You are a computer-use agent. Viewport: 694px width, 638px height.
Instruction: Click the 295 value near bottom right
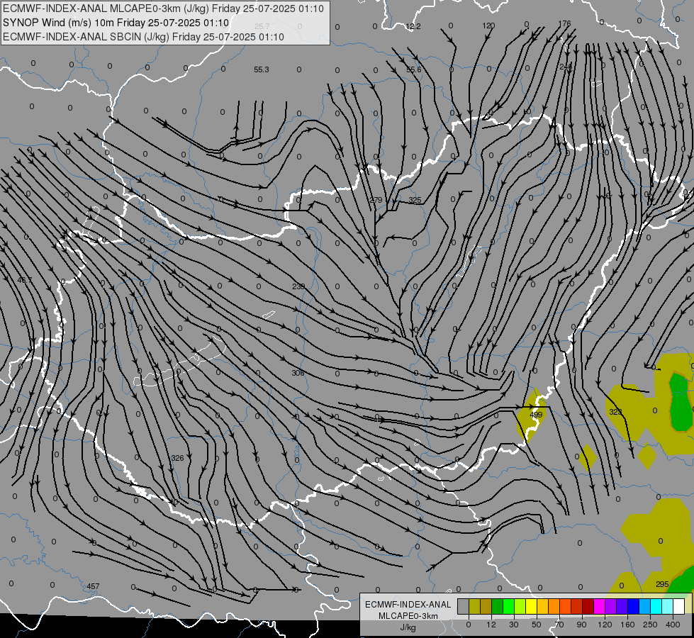pyautogui.click(x=662, y=584)
